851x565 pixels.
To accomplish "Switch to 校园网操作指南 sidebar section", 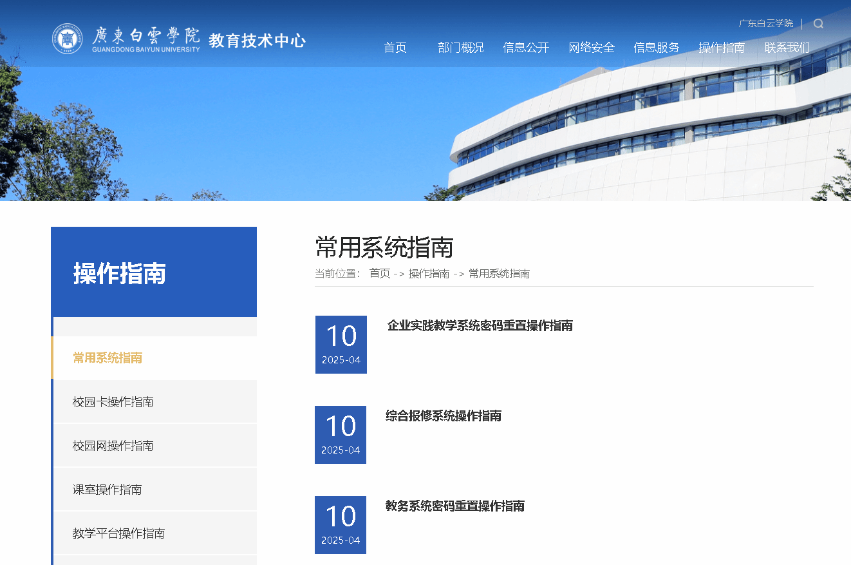I will pos(113,446).
